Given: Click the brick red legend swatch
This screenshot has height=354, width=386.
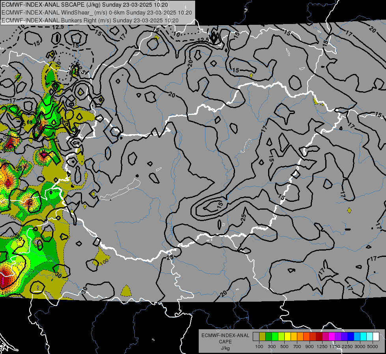Looking at the screenshot, I should [x=313, y=336].
